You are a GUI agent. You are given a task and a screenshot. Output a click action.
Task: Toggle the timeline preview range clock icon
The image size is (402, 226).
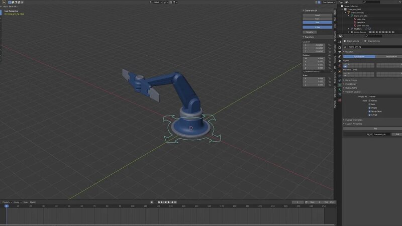[306, 202]
